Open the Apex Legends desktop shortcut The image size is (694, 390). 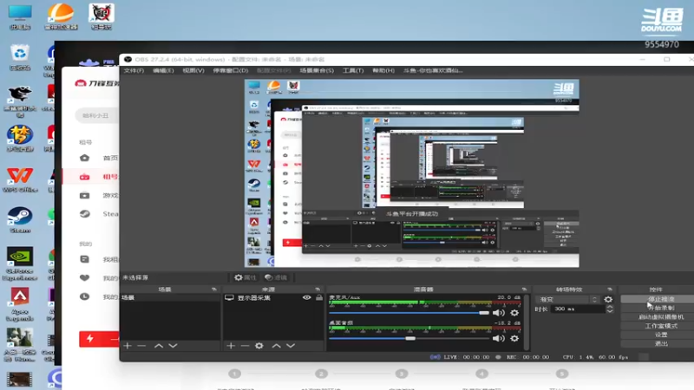point(20,304)
